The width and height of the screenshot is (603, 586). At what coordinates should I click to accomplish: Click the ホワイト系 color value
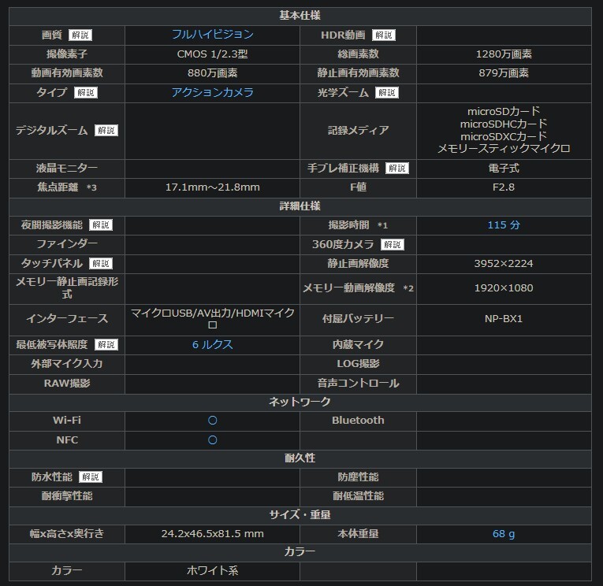[212, 570]
